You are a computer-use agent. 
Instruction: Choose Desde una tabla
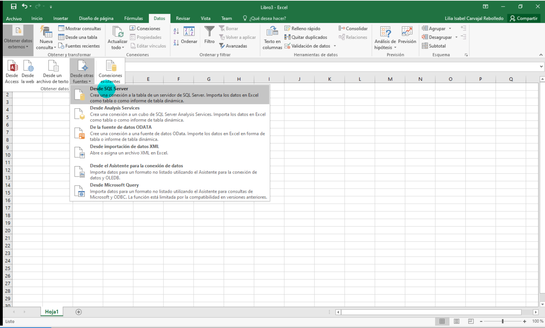pos(78,37)
